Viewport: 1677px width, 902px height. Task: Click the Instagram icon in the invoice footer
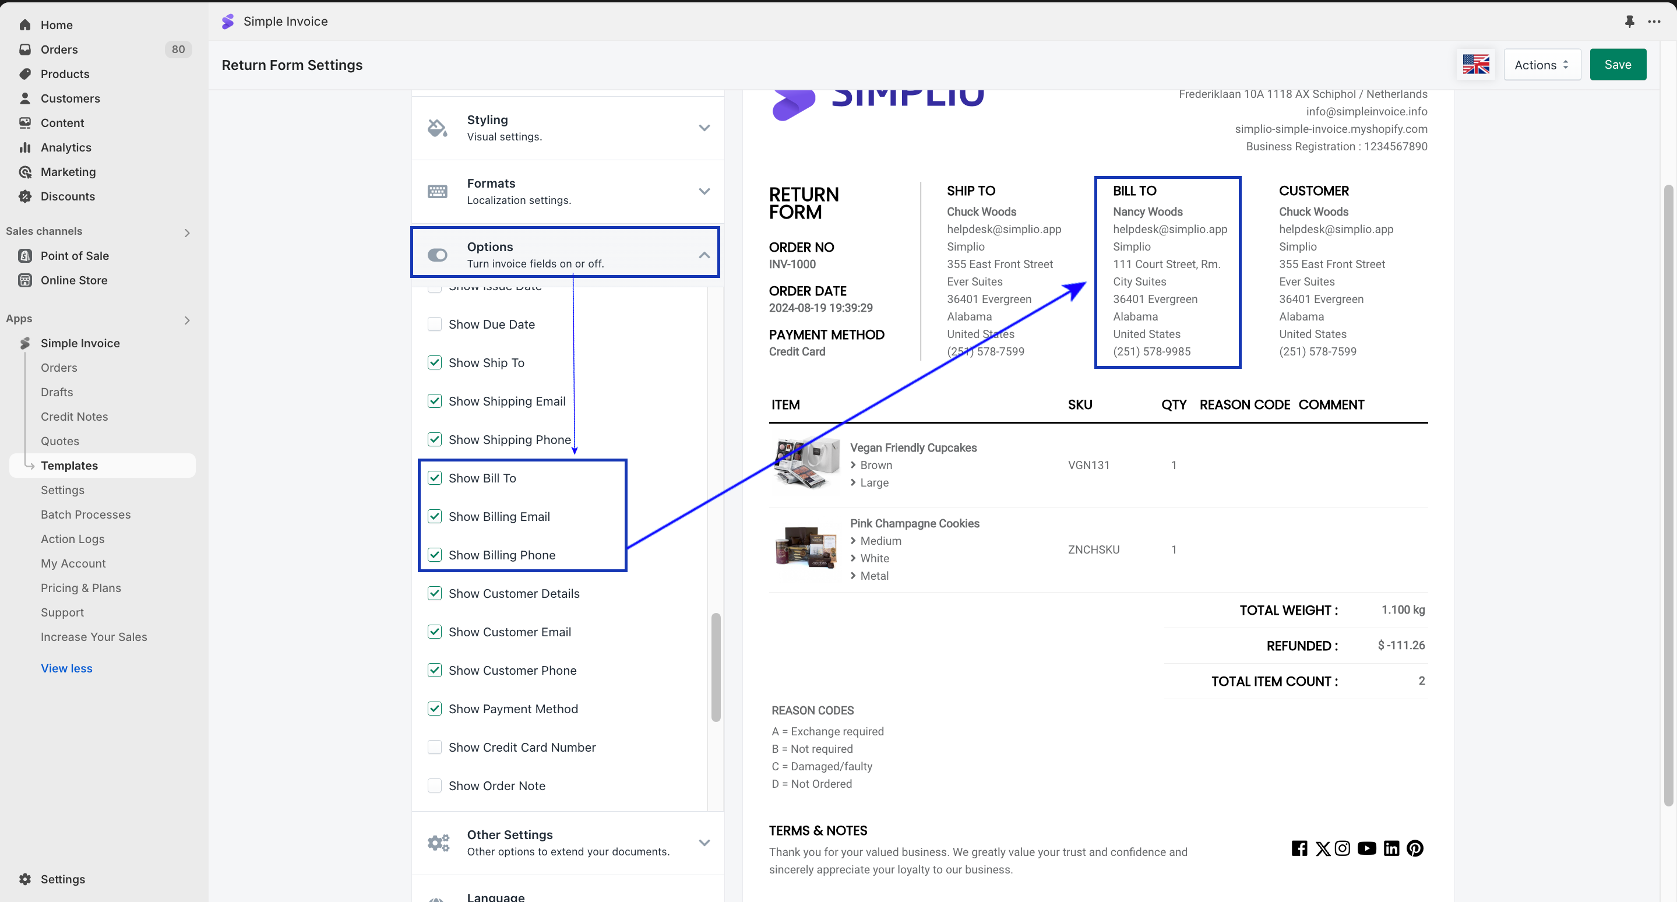tap(1343, 848)
